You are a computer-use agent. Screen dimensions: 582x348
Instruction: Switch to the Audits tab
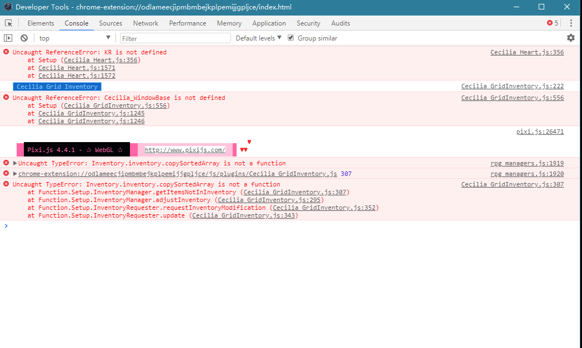tap(340, 23)
